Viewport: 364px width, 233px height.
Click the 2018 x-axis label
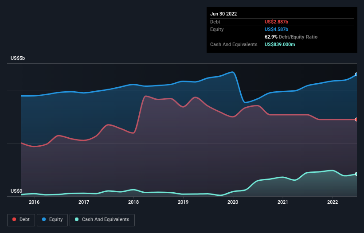pos(133,202)
